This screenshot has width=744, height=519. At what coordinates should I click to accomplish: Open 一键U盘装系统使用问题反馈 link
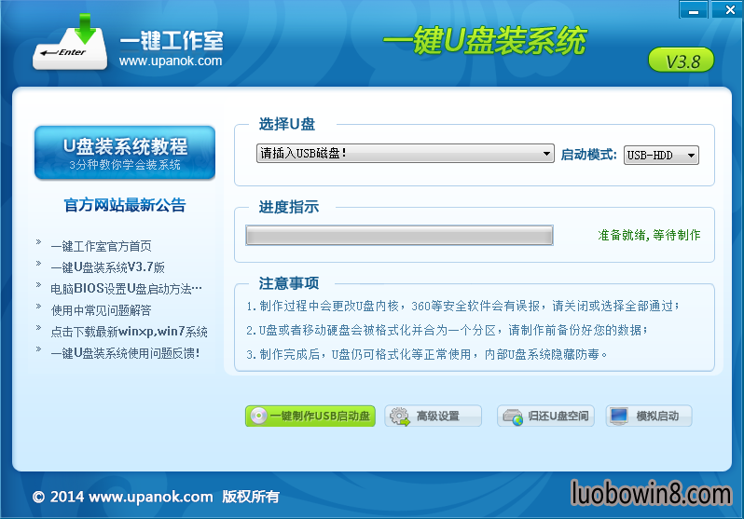click(125, 353)
